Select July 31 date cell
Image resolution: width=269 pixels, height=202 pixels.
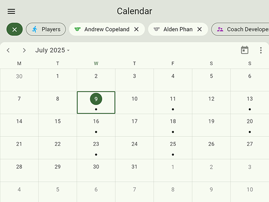pos(134,170)
